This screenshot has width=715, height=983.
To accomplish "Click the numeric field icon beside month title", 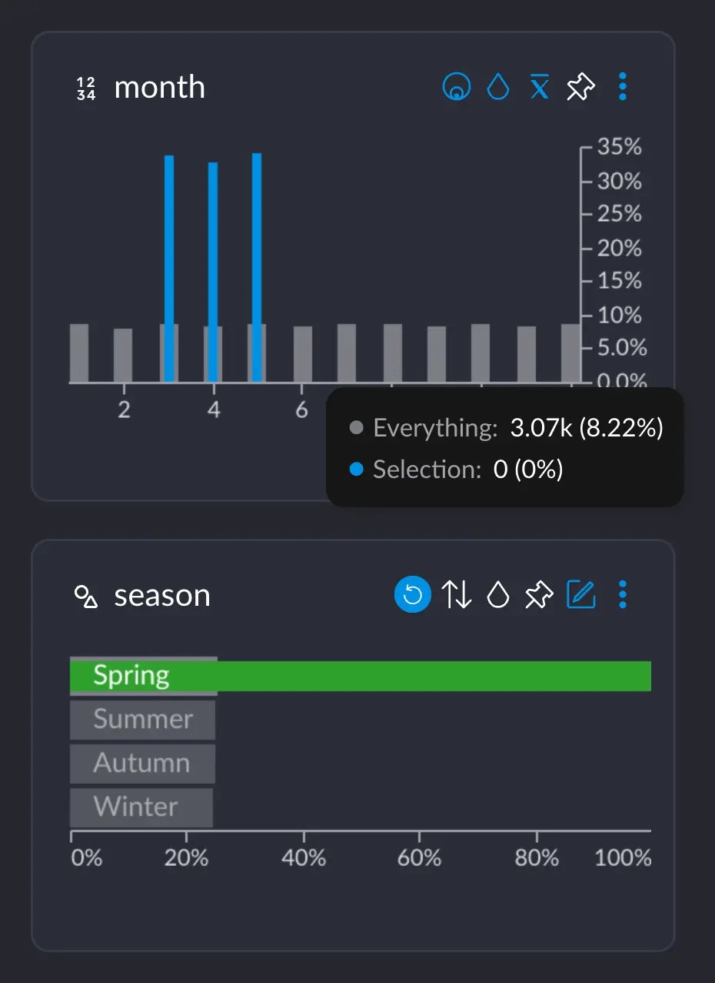I will click(x=85, y=87).
